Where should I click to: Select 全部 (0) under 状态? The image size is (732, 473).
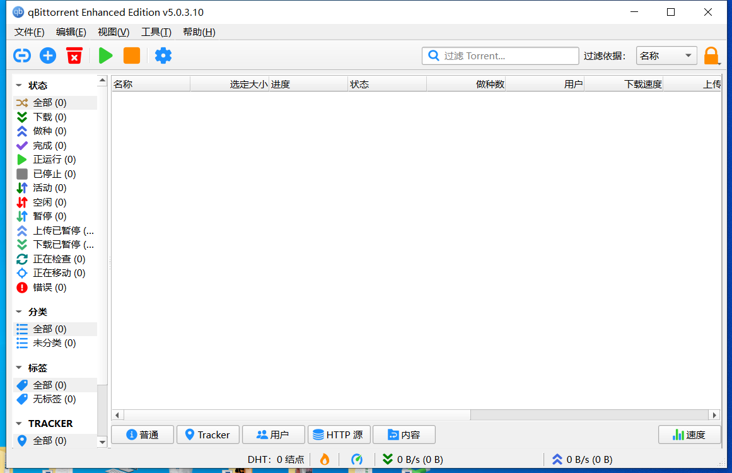click(55, 102)
